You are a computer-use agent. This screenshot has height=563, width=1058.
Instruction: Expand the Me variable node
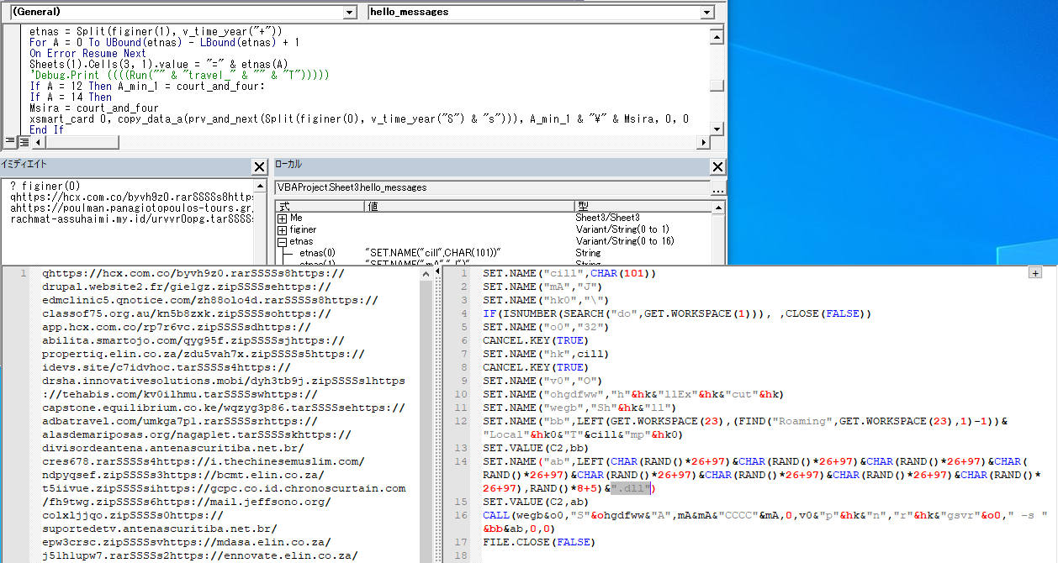point(283,218)
